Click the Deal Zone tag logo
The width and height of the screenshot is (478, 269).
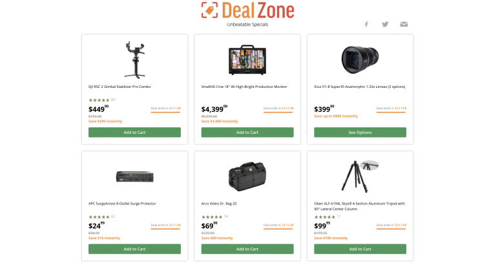210,10
